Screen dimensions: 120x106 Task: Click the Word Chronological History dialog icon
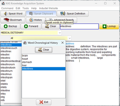(x=25, y=43)
